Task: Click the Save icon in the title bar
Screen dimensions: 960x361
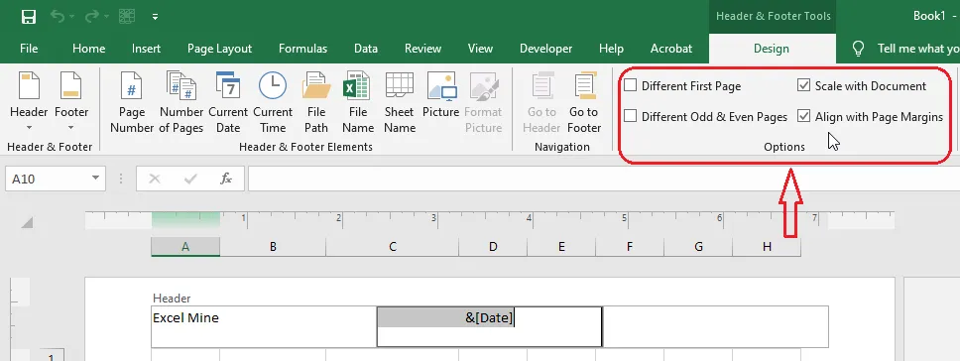Action: pyautogui.click(x=28, y=17)
